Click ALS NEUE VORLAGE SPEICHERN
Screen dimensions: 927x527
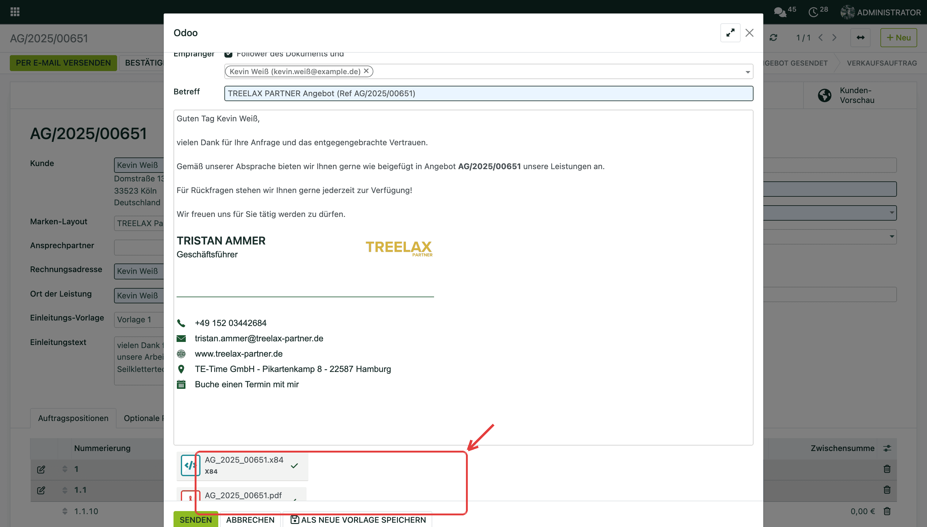point(358,520)
